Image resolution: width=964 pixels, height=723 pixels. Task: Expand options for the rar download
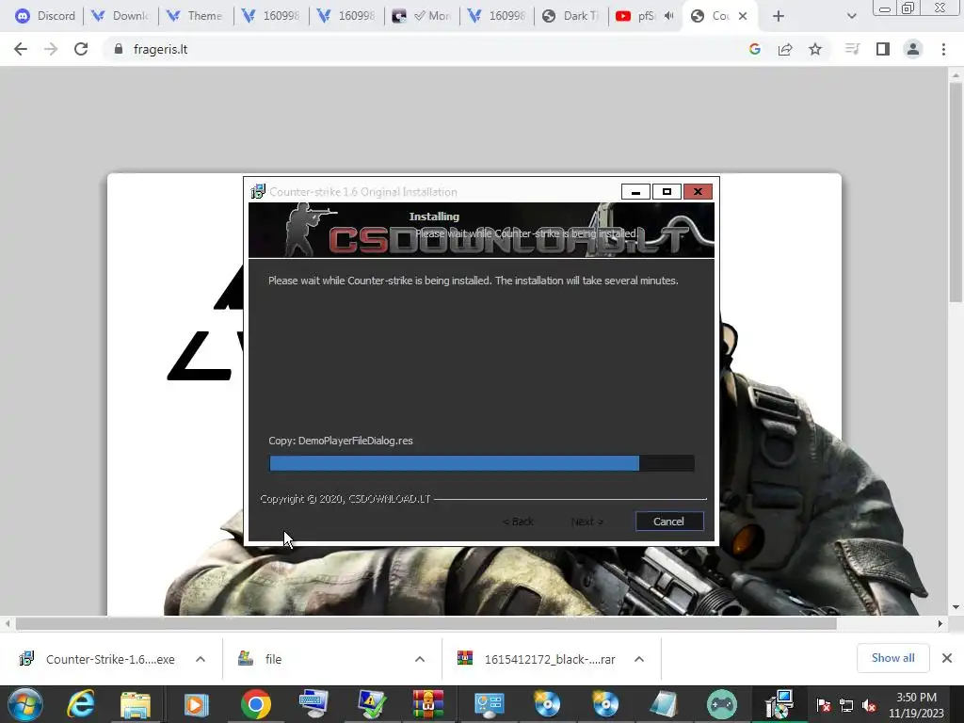point(639,659)
